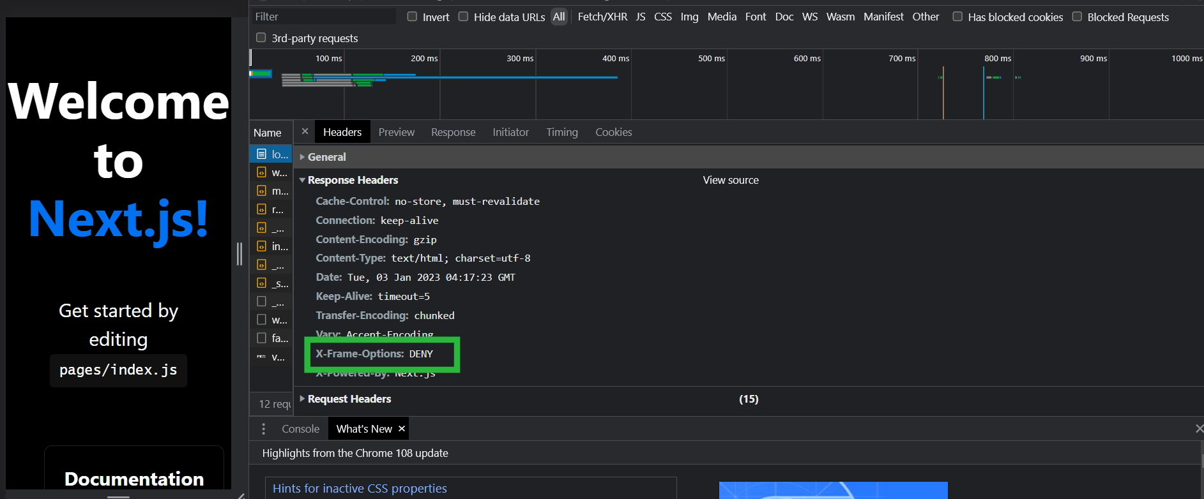Toggle Hide data URLs checkbox
Image resolution: width=1204 pixels, height=499 pixels.
pos(463,17)
